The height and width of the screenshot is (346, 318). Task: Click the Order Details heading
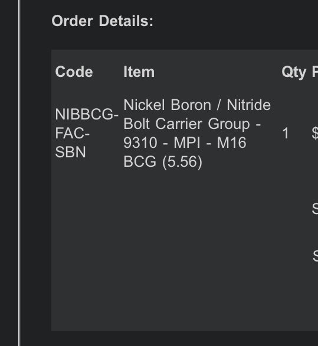tap(102, 21)
